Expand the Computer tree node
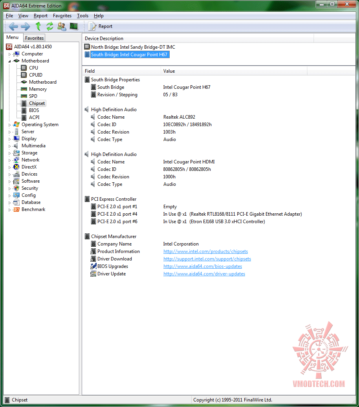This screenshot has width=359, height=407. pyautogui.click(x=9, y=54)
